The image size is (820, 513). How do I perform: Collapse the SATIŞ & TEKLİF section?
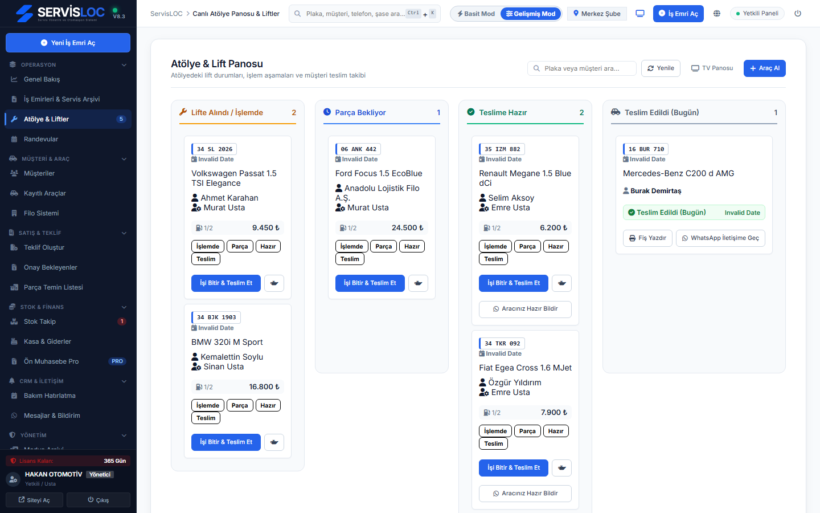pyautogui.click(x=68, y=233)
